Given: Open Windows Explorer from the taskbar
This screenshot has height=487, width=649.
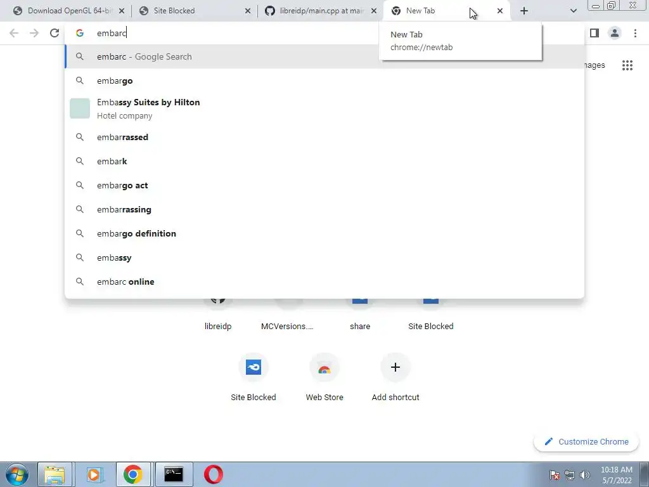Looking at the screenshot, I should 55,474.
